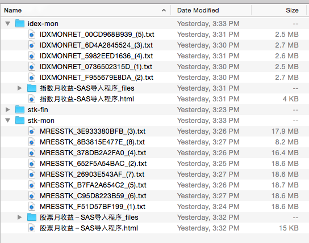Click icon of 指数月收益-SAS导入程序.html file
309x243 pixels.
pos(32,99)
